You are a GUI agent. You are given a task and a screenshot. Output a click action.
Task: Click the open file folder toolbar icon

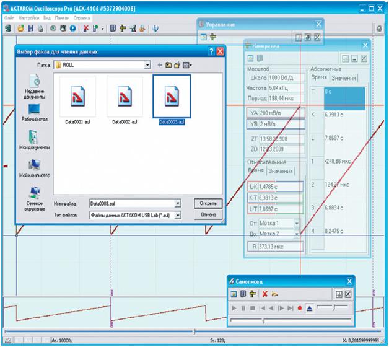pyautogui.click(x=20, y=29)
